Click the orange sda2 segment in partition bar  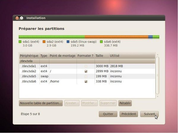[116, 37]
